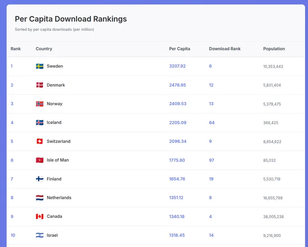Sort table by Per Capita header
308x247 pixels.
point(179,49)
